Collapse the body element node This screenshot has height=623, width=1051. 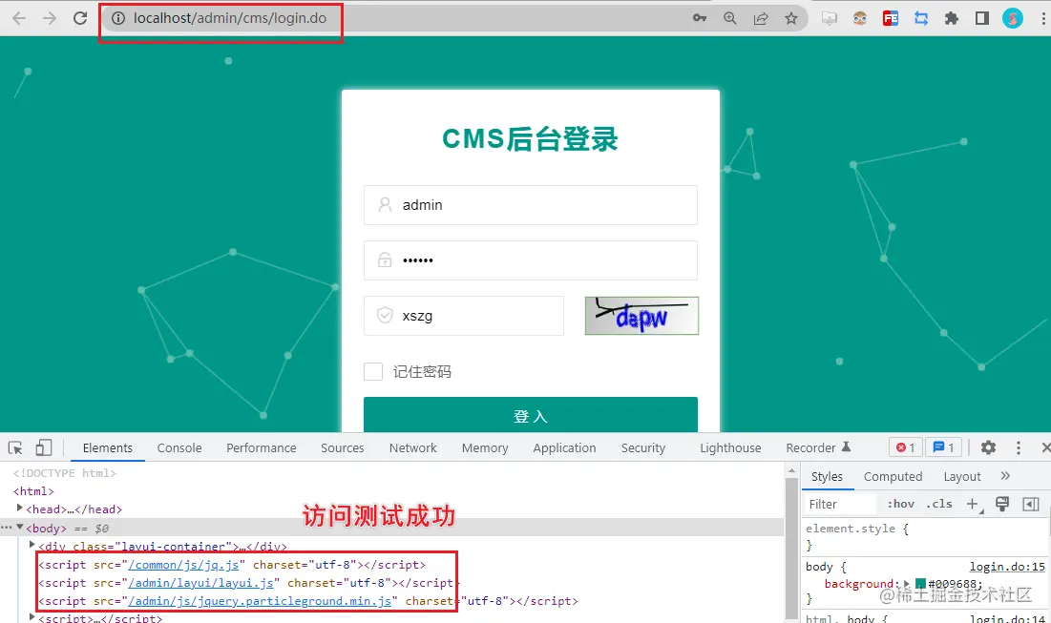pos(19,528)
